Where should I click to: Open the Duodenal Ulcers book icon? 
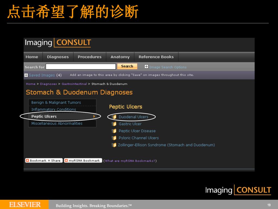[x=114, y=117]
